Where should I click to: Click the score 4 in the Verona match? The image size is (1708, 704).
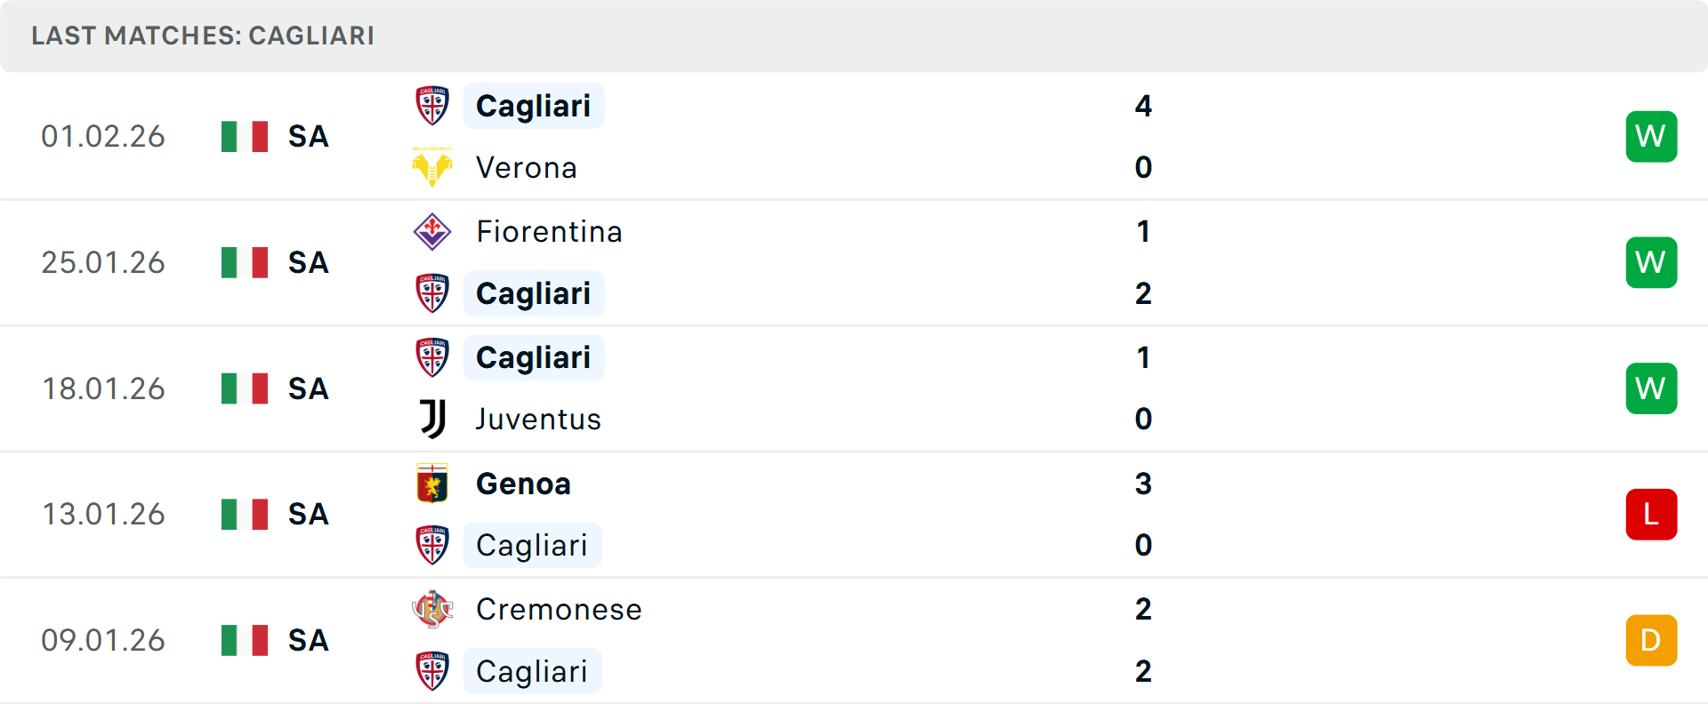click(1144, 106)
